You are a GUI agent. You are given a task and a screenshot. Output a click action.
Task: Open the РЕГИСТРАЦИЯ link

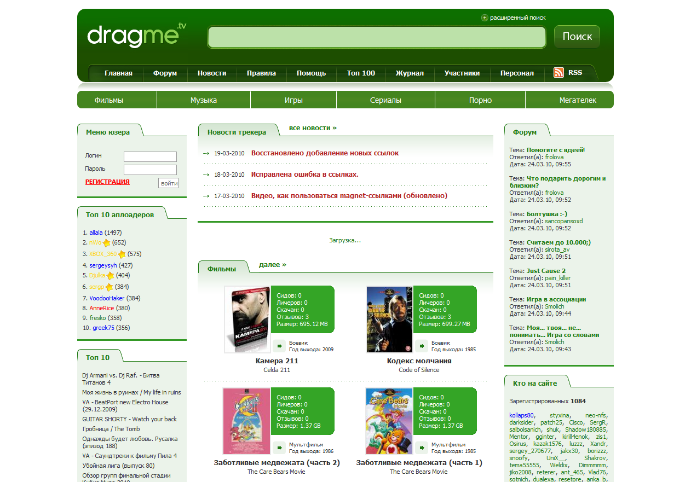pyautogui.click(x=107, y=182)
